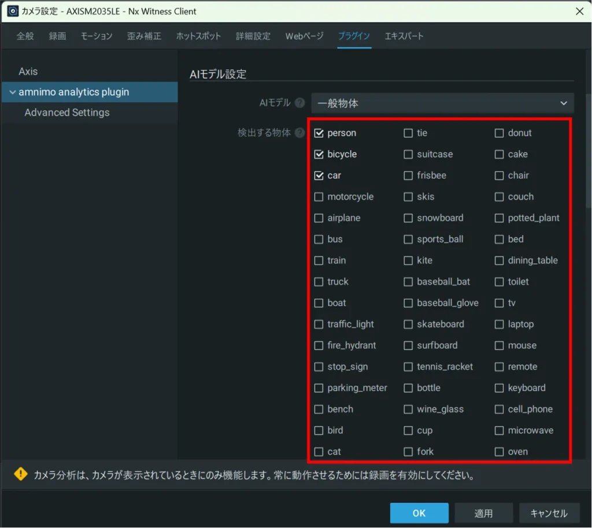
Task: Open the AIモデル dropdown showing 一般物体
Action: coord(442,103)
